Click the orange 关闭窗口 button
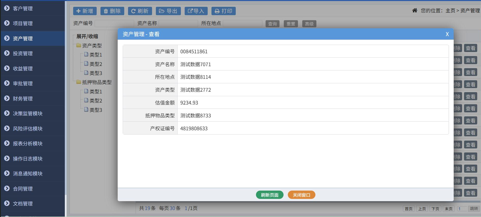This screenshot has height=217, width=481. (301, 195)
